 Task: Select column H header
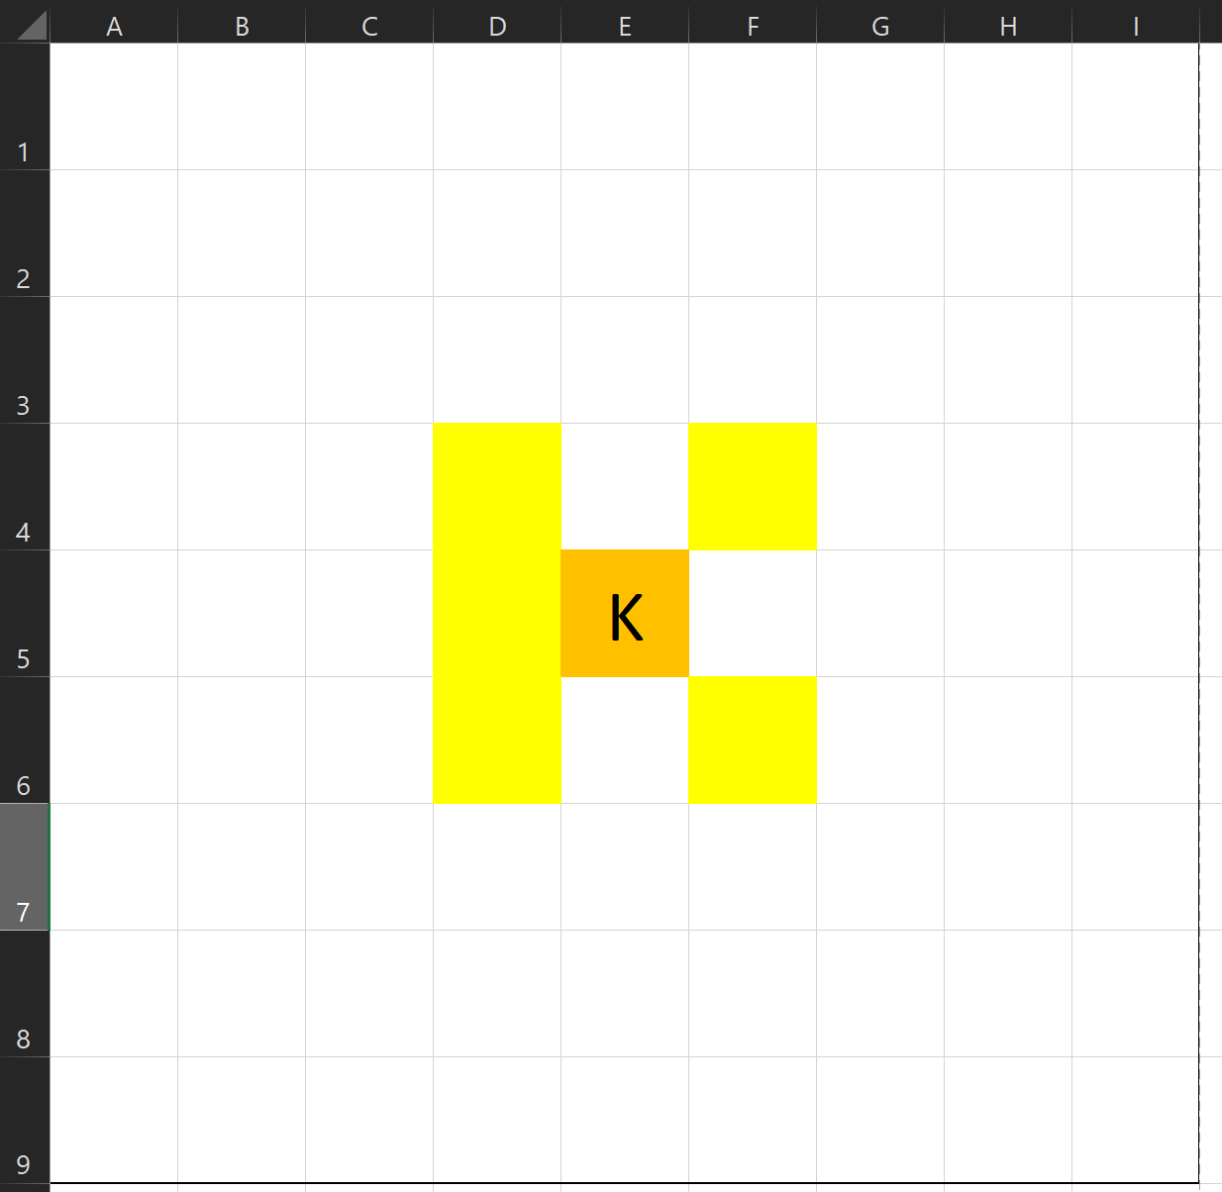point(1008,27)
